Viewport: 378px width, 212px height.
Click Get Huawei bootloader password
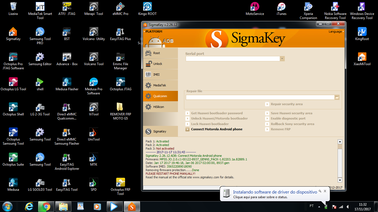[214, 113]
